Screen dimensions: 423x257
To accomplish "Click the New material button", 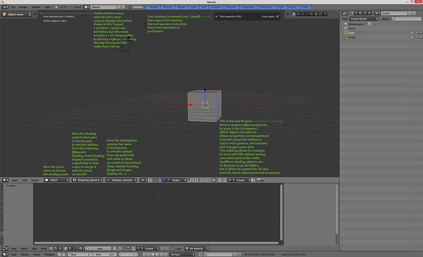I will [99, 248].
